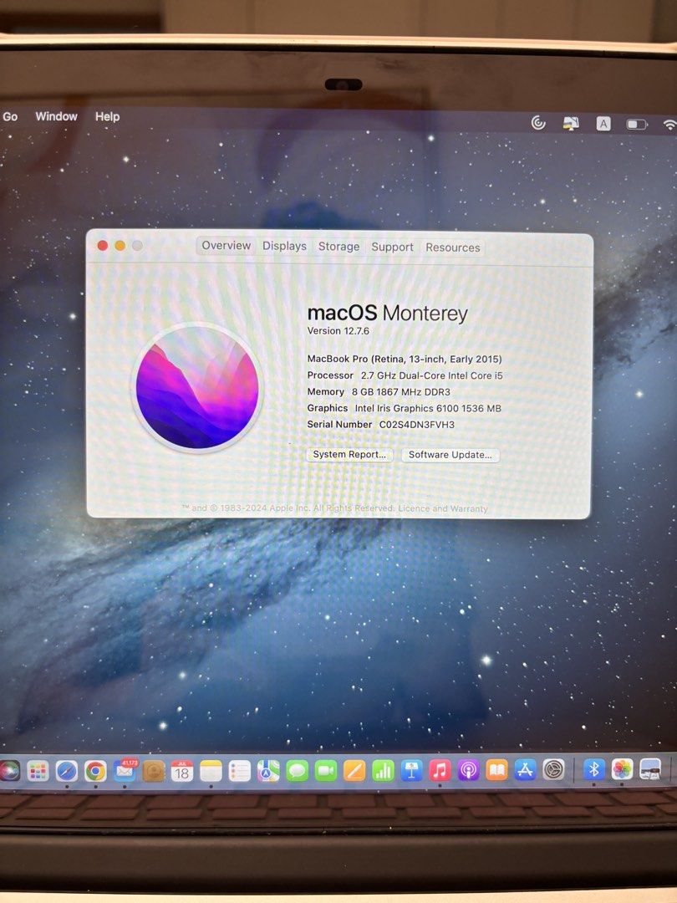Open Books app from the Dock

(496, 771)
